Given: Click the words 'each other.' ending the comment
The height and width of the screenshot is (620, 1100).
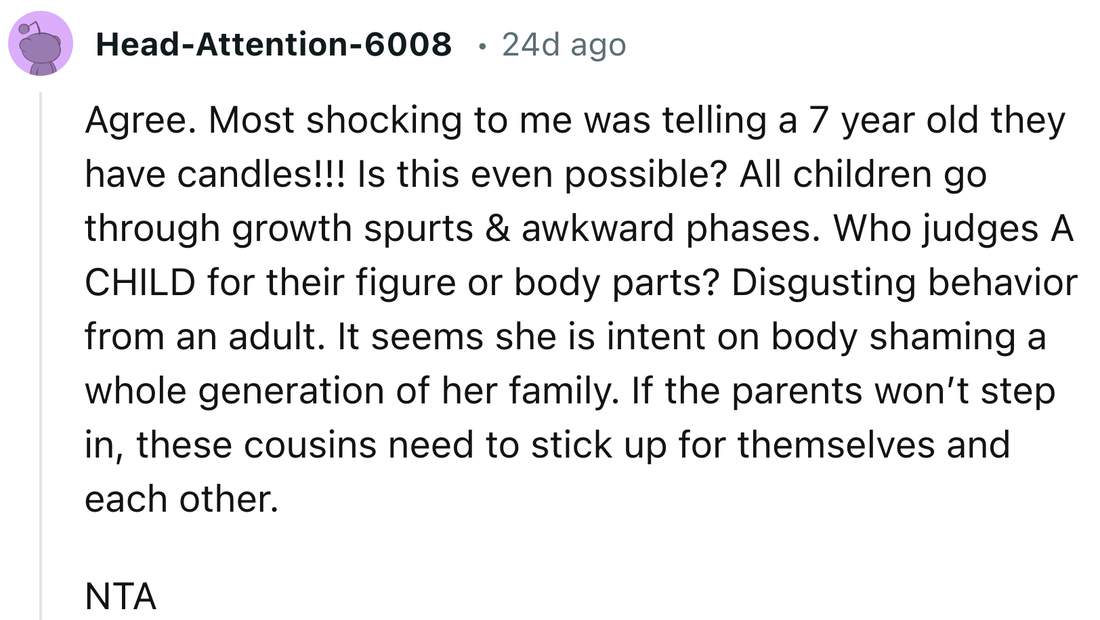Looking at the screenshot, I should click(182, 500).
